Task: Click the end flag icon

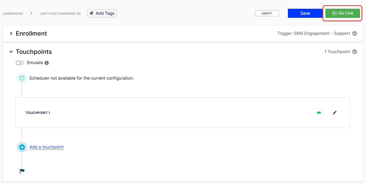Action: [22, 171]
